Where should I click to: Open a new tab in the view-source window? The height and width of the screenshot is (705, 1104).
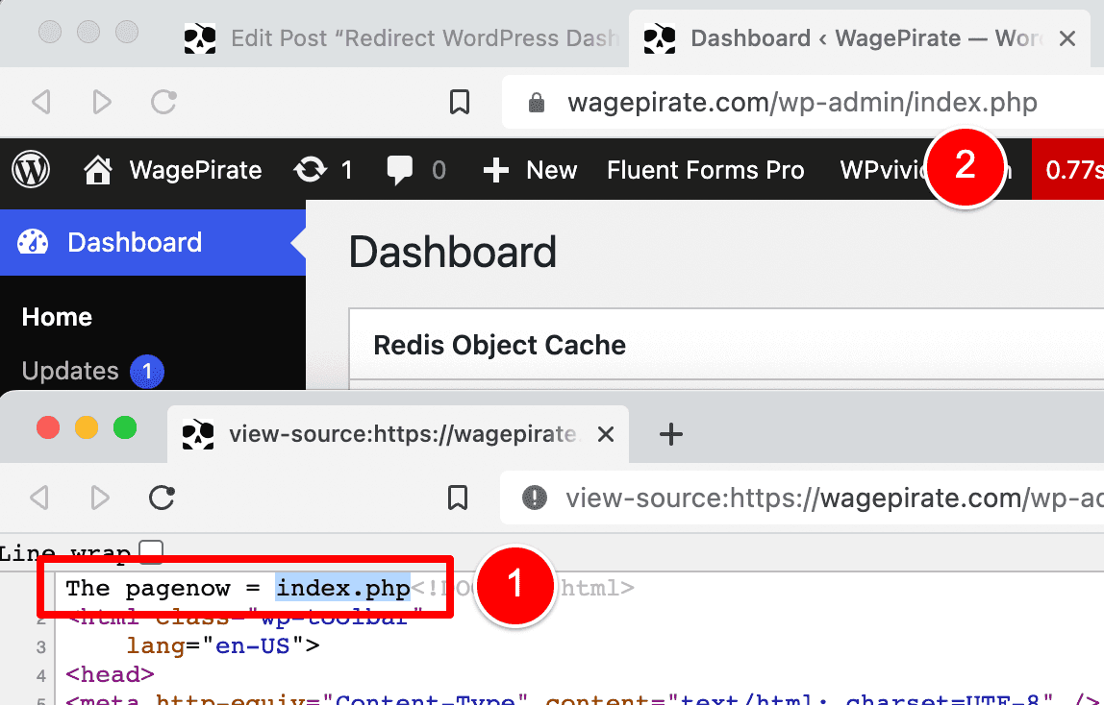(x=671, y=434)
